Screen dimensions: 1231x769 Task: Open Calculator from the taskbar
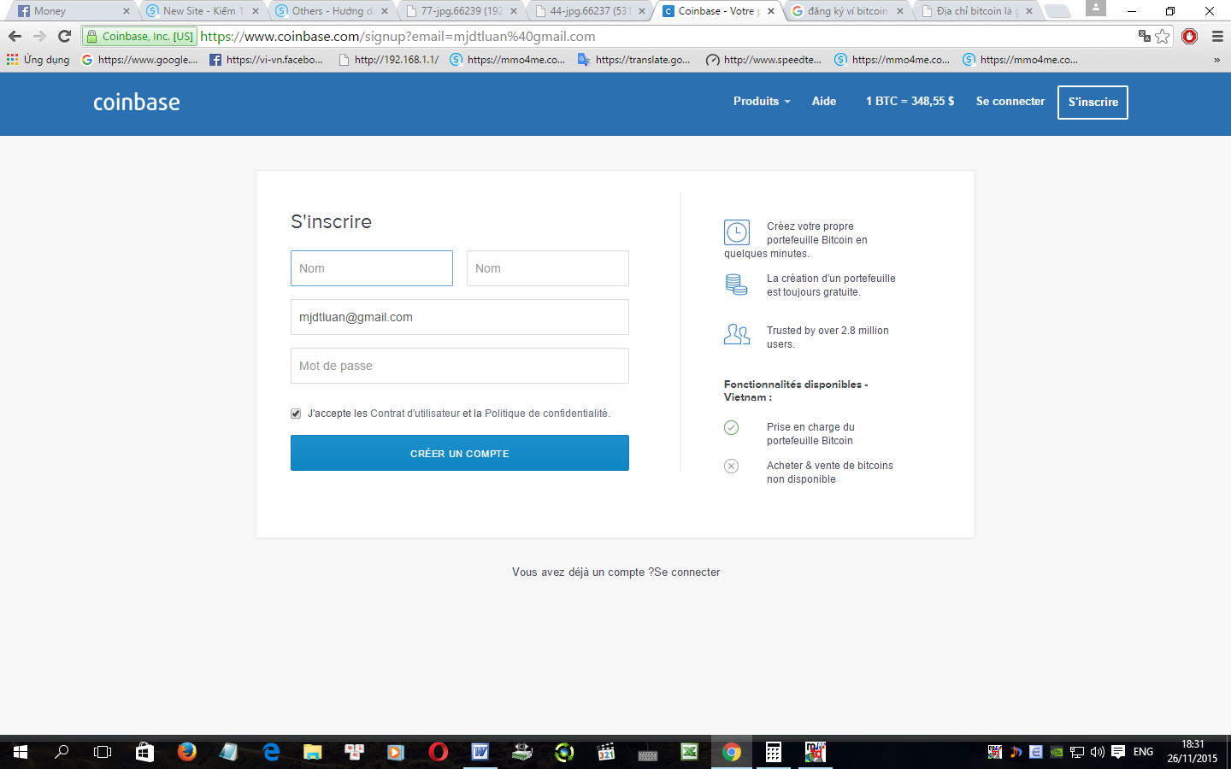pos(773,752)
